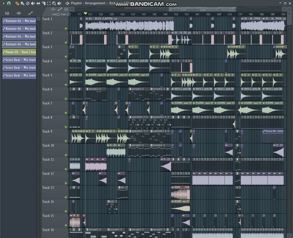The height and width of the screenshot is (238, 293).
Task: Select the Paint brush tool
Action: pos(22,3)
